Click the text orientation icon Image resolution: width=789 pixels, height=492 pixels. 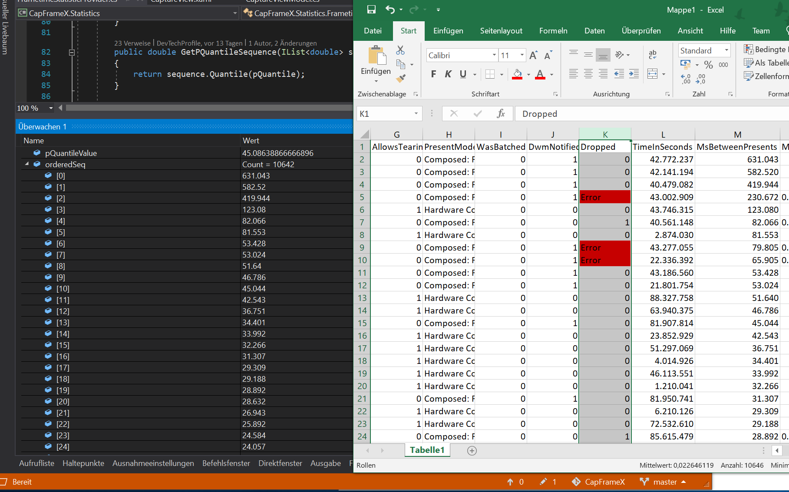(620, 54)
